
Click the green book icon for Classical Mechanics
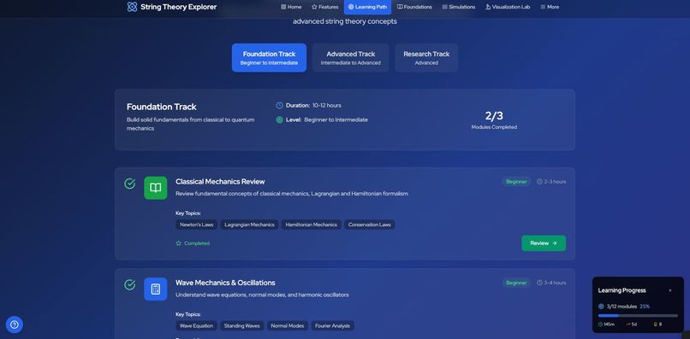[x=155, y=188]
